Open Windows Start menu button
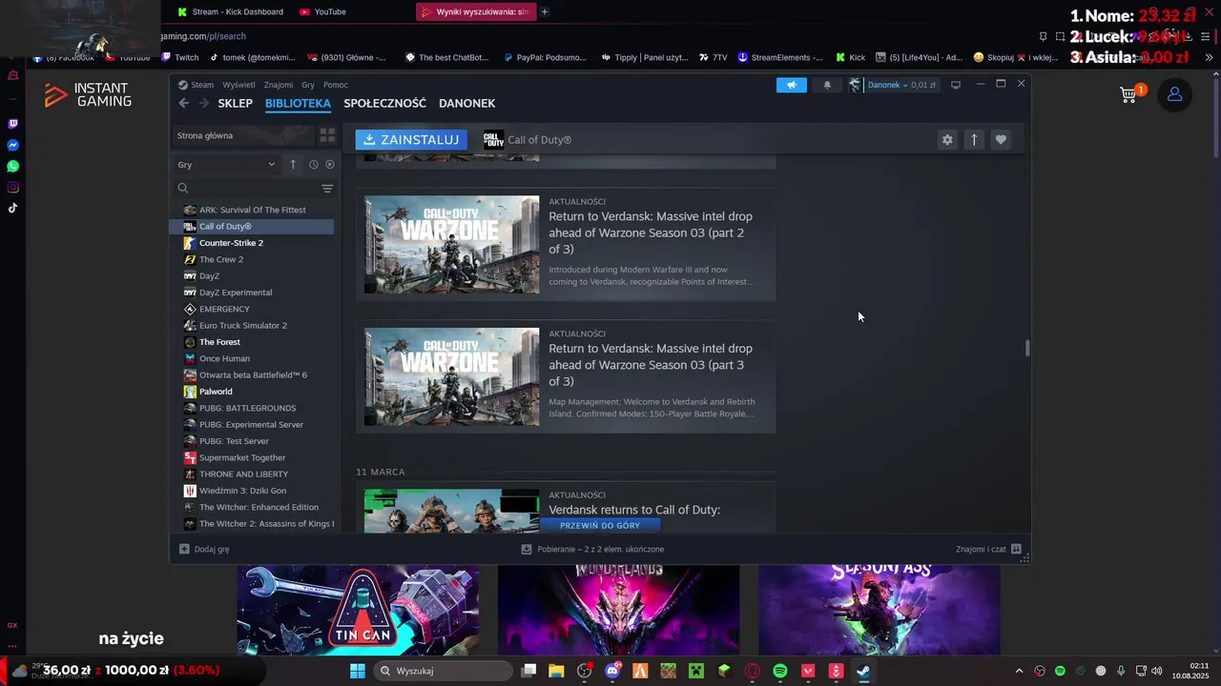1221x686 pixels. click(x=358, y=671)
